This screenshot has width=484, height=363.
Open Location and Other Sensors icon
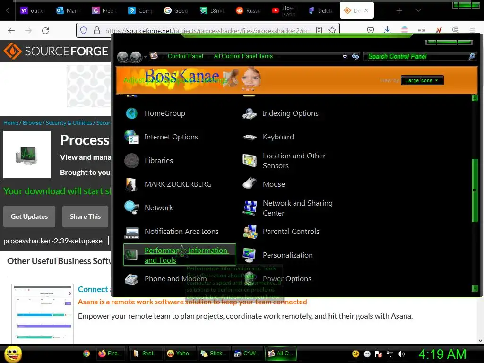(x=250, y=161)
